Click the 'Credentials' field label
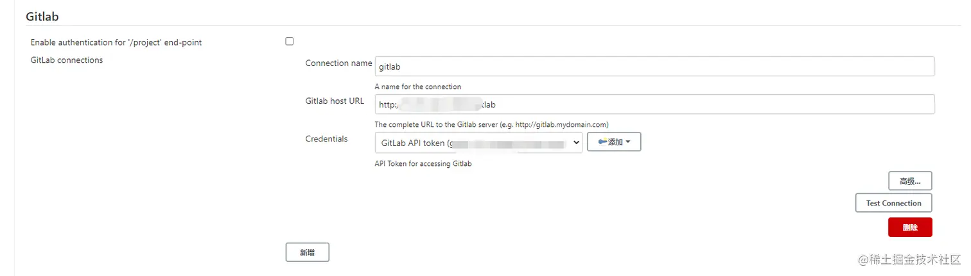 326,139
